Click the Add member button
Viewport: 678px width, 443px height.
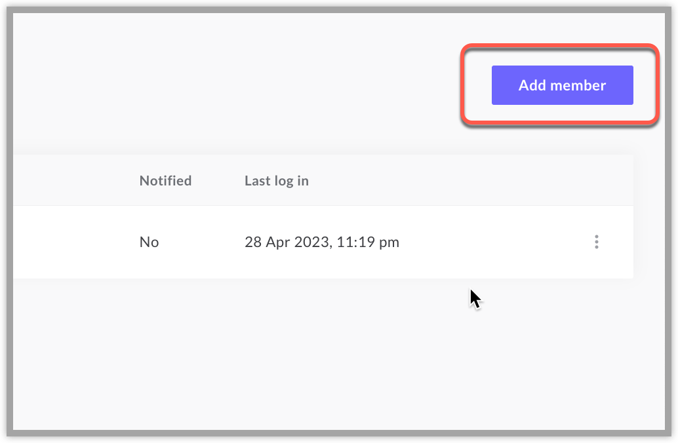click(562, 85)
